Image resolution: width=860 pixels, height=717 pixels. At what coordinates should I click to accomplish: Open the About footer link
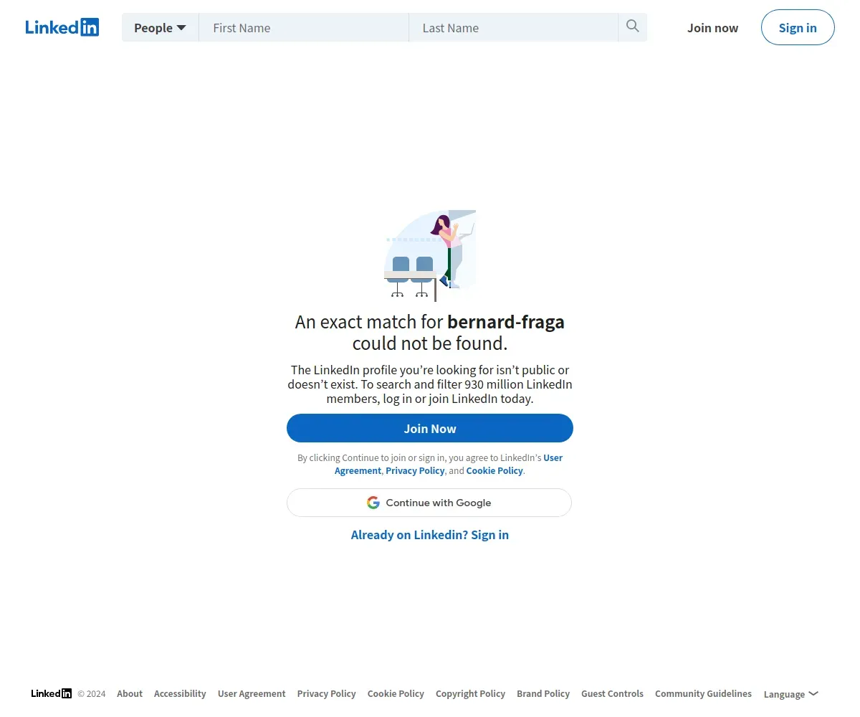130,693
